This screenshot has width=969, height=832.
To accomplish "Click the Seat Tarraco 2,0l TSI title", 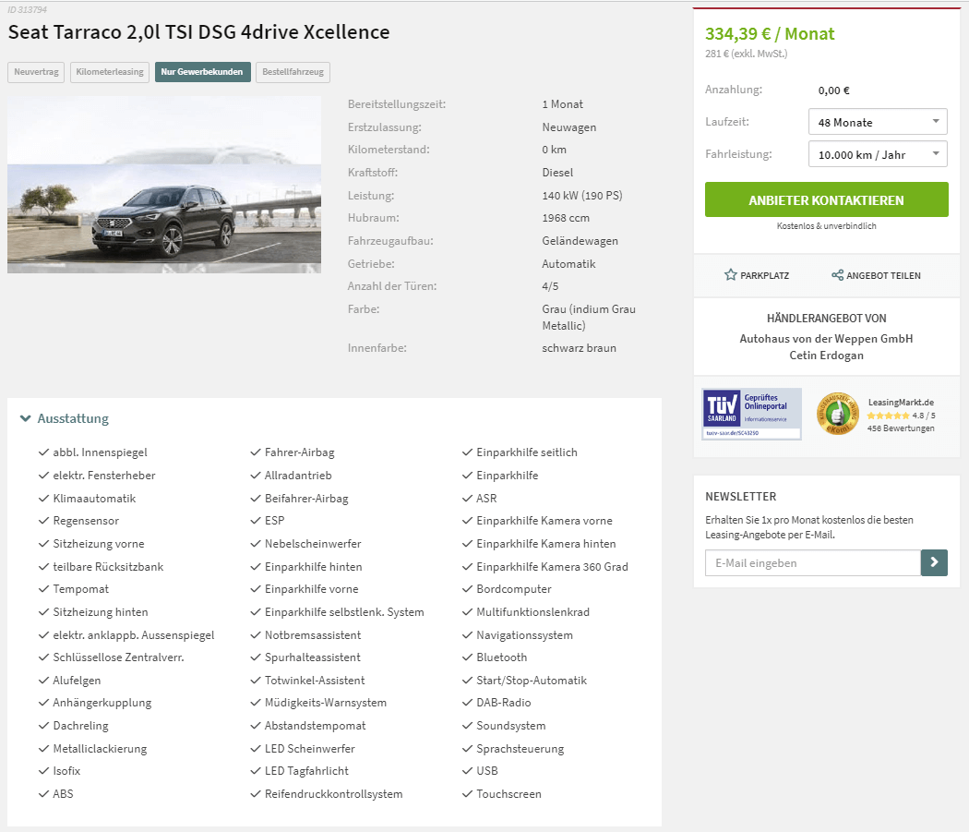I will (199, 32).
